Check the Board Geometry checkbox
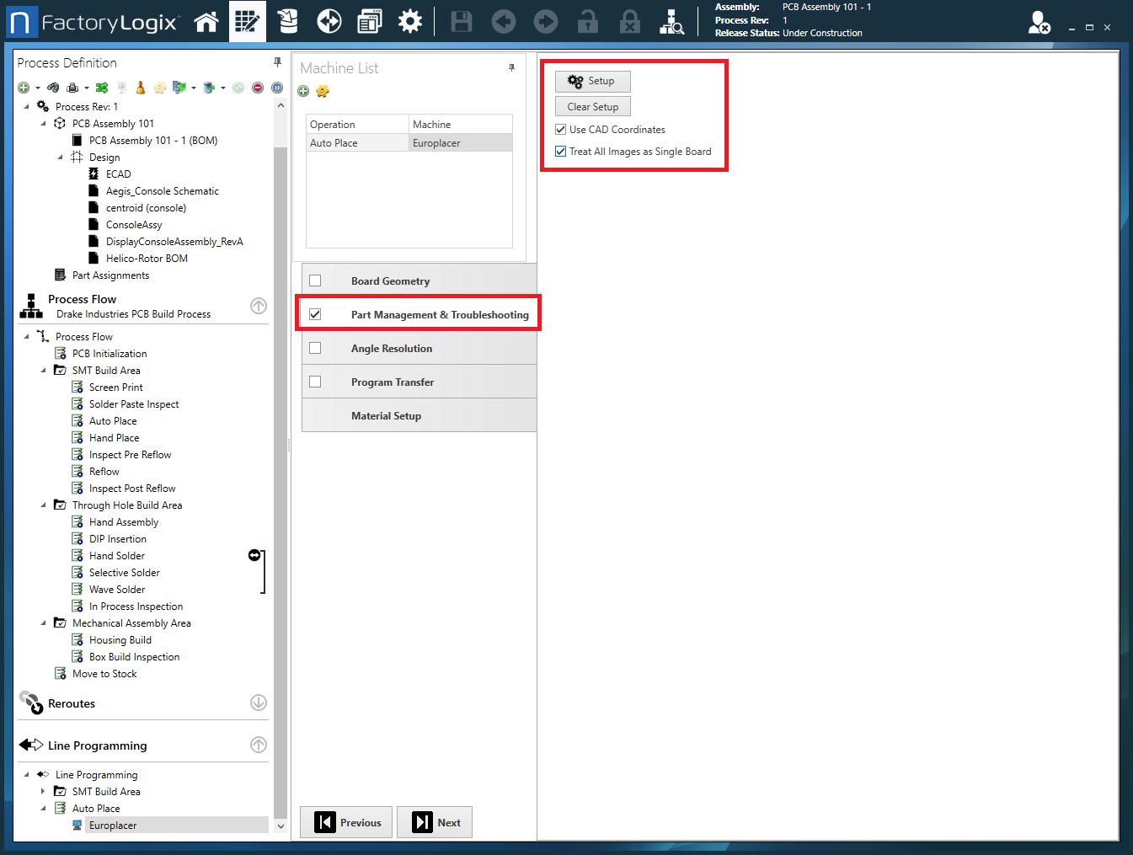 [x=315, y=280]
